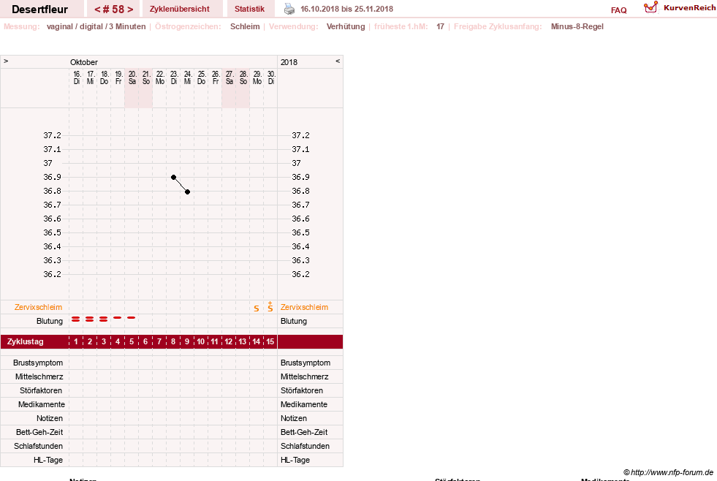
Task: Click the left Bett-Geh-Zeit row label
Action: (x=39, y=432)
